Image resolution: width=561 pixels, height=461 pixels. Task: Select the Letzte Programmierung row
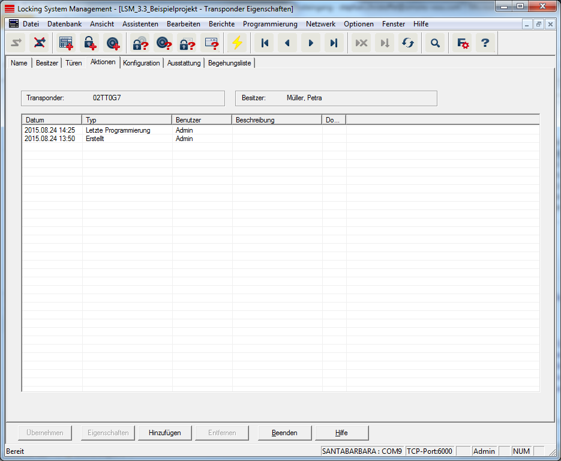[118, 130]
